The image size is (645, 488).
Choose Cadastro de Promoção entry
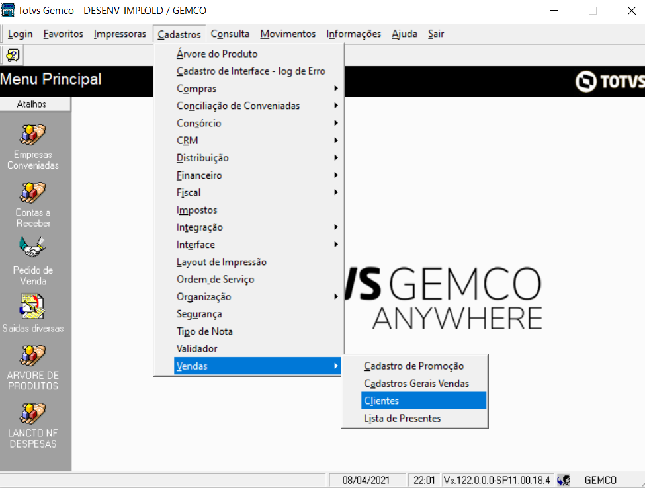(413, 365)
